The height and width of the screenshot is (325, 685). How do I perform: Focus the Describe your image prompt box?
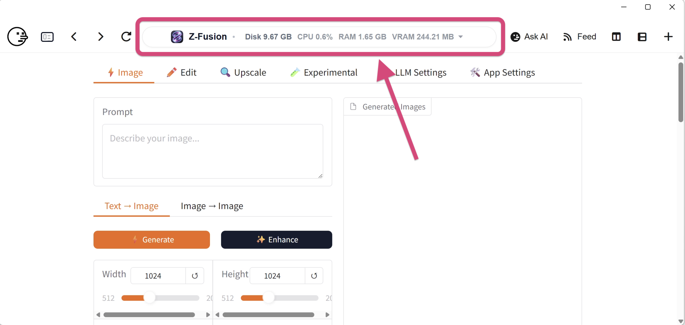pyautogui.click(x=213, y=151)
